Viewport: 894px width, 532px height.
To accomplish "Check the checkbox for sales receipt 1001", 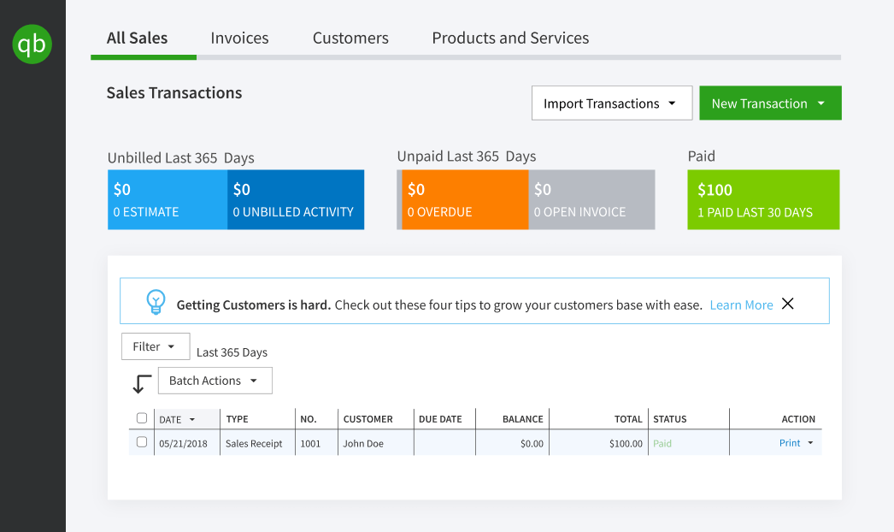I will [x=142, y=443].
